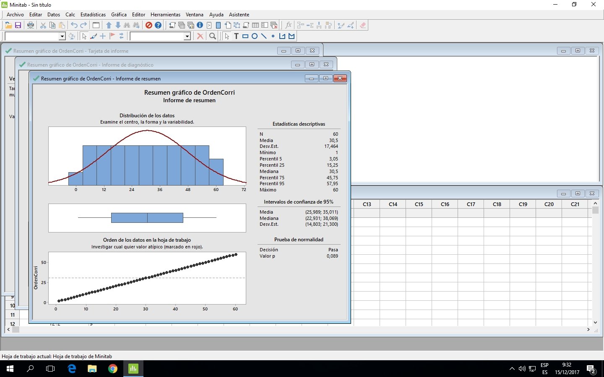Click the histogram in Distribución de los datos
This screenshot has height=377, width=604.
147,156
